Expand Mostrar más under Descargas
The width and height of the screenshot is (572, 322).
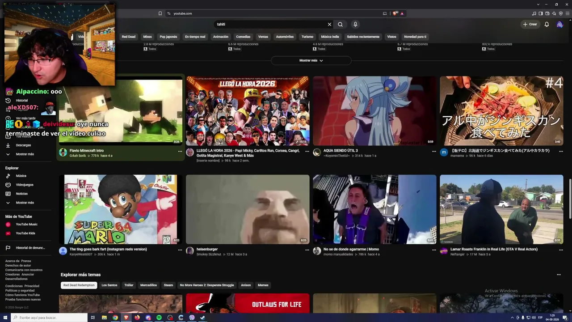pos(25,154)
